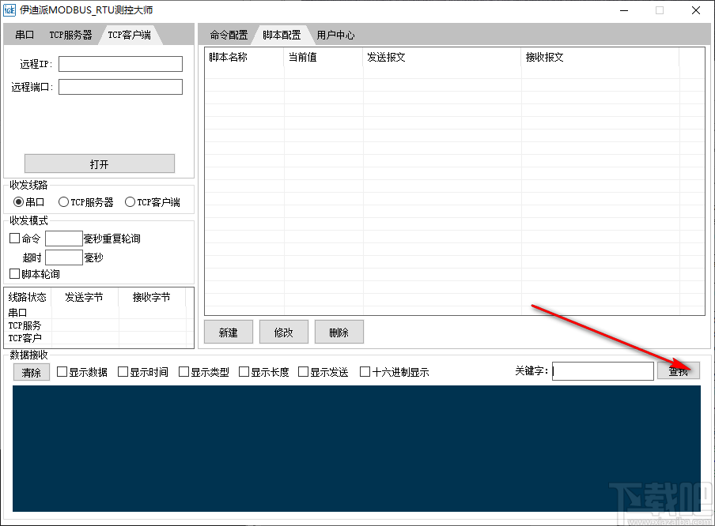The width and height of the screenshot is (715, 526).
Task: Enable the 脚本轮询 checkbox
Action: [x=14, y=274]
